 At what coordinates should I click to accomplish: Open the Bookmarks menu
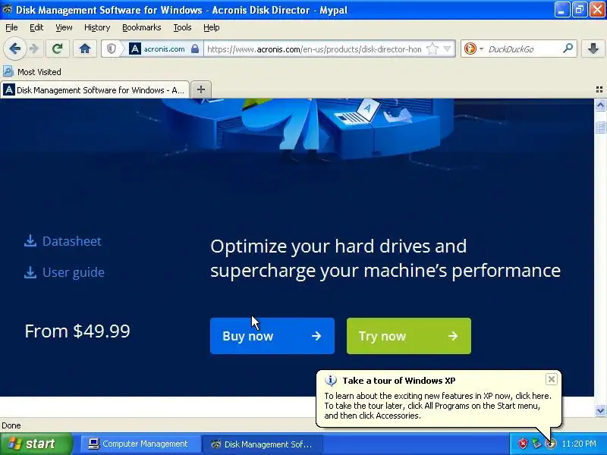coord(142,27)
